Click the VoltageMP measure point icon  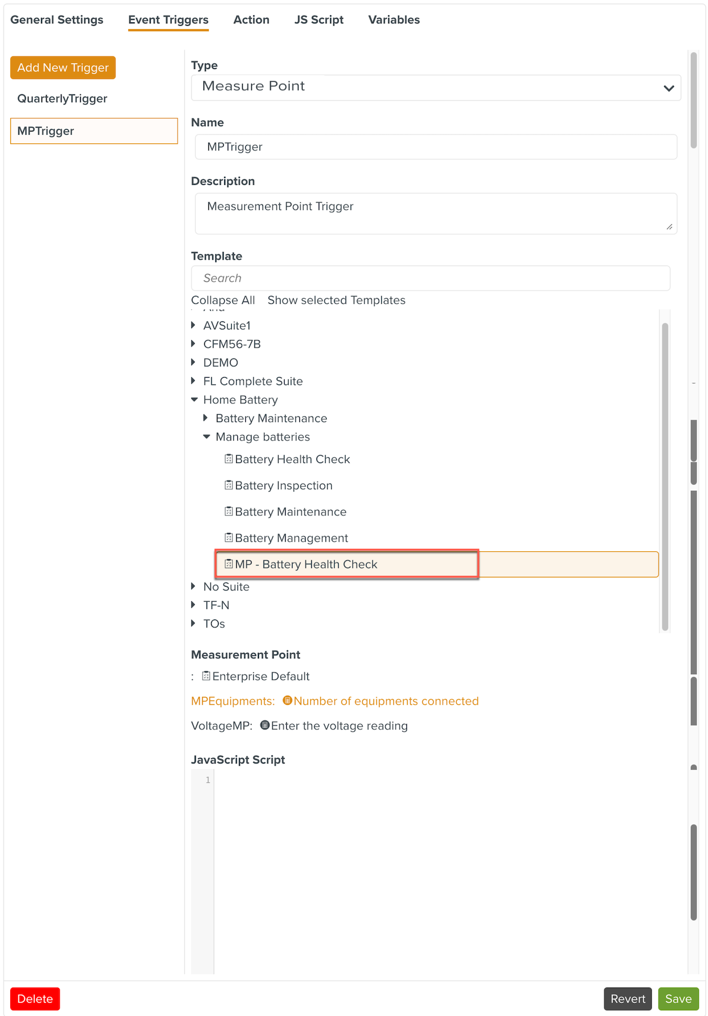265,725
